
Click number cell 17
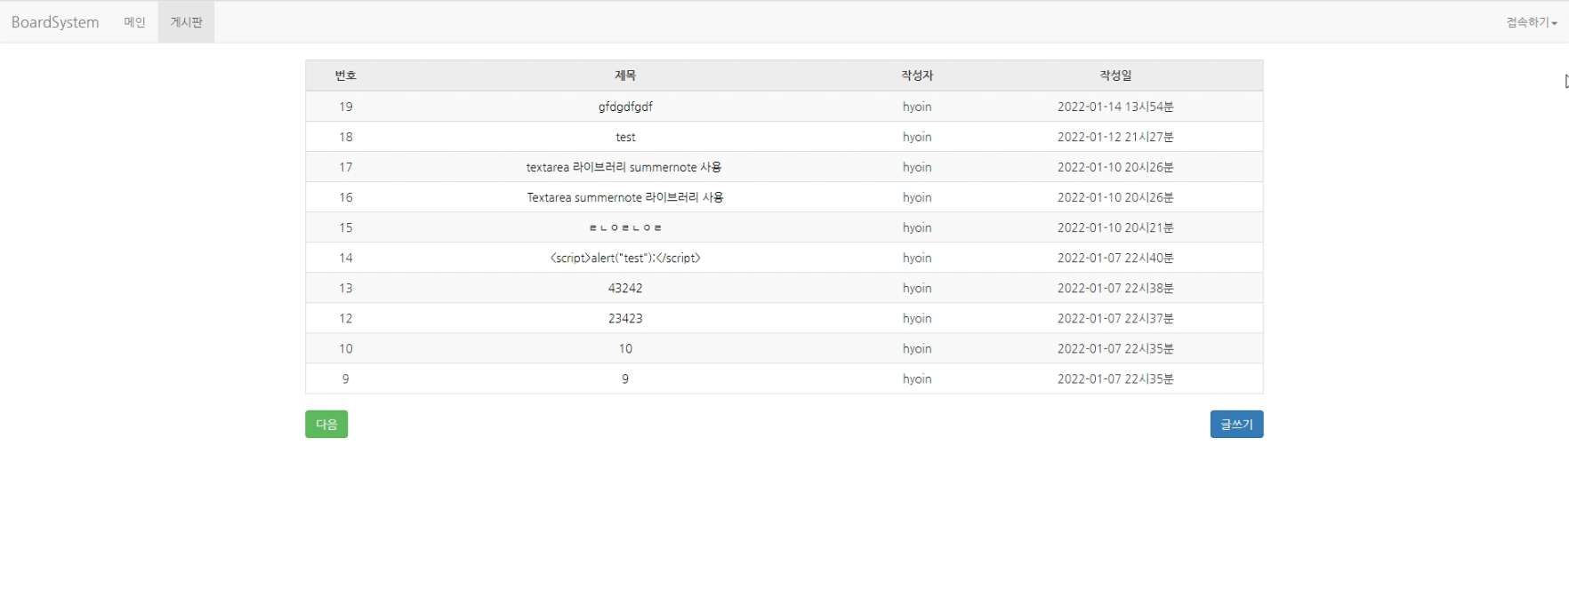click(346, 167)
